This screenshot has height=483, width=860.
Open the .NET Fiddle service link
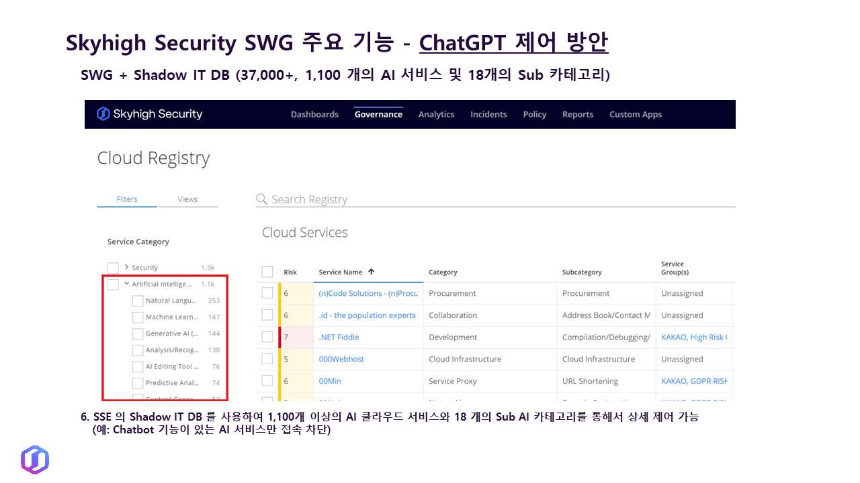(339, 337)
